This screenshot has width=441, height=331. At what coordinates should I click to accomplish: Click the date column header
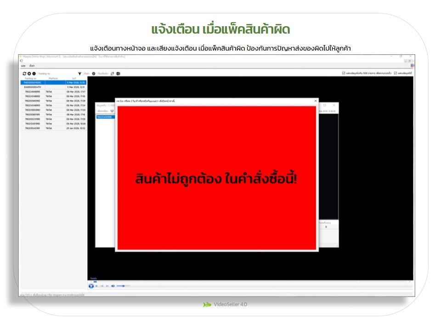tap(74, 78)
